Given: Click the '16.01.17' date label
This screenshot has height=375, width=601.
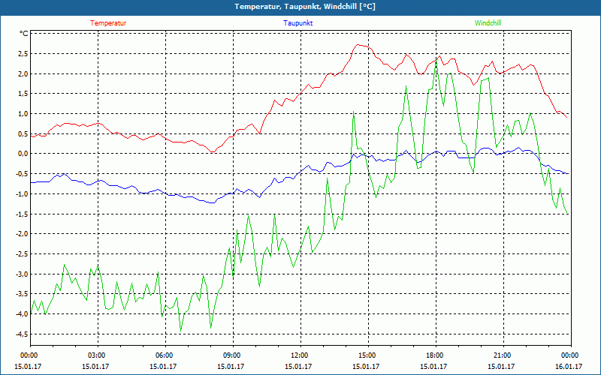Looking at the screenshot, I should [569, 366].
